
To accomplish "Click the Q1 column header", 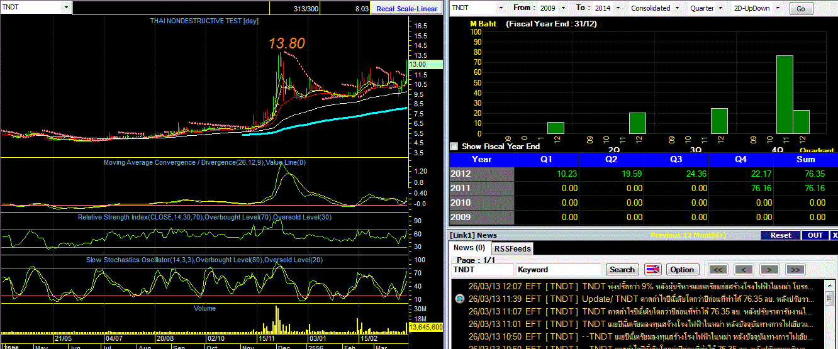I will coord(547,160).
